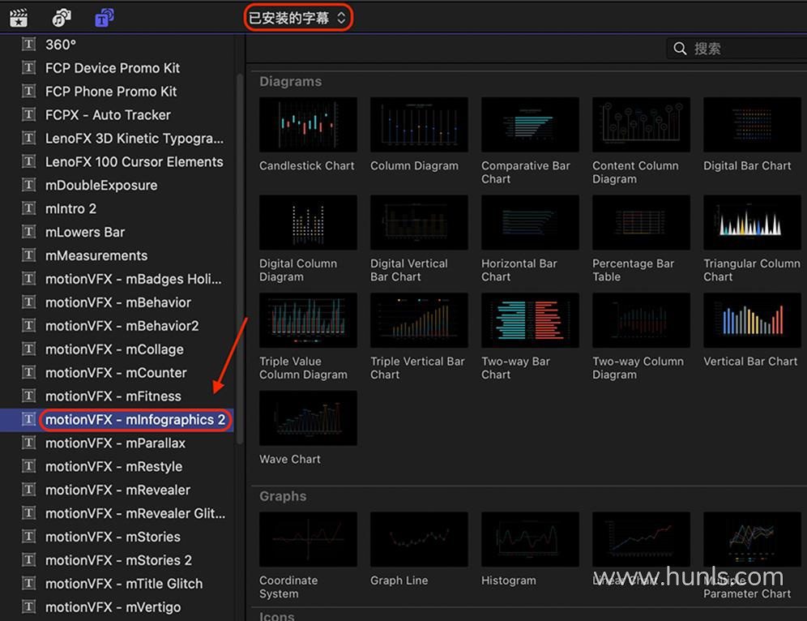Viewport: 807px width, 621px height.
Task: Select the Two-way Column Diagram thumbnail
Action: point(641,320)
